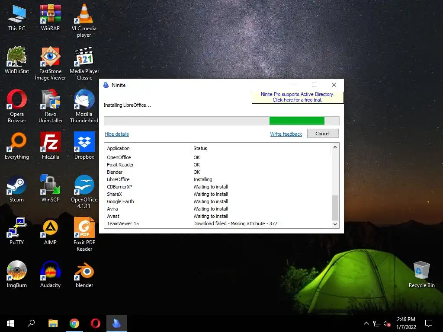Click the installation progress bar
The width and height of the screenshot is (443, 332).
click(x=221, y=121)
